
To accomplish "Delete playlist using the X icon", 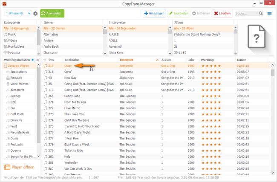I will pyautogui.click(x=38, y=60).
